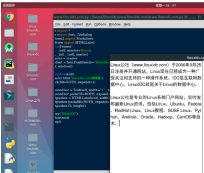Image resolution: width=204 pixels, height=173 pixels.
Task: Launch the Python app from the dock
Action: click(9, 143)
